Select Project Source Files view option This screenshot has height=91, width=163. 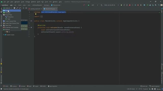[11, 21]
